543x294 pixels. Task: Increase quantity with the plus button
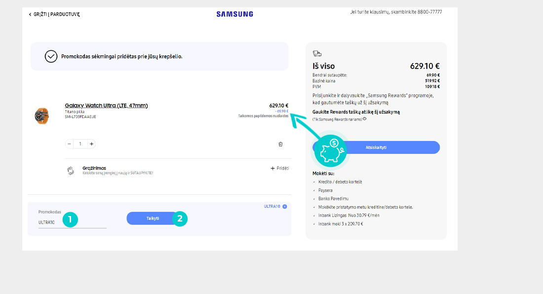91,144
